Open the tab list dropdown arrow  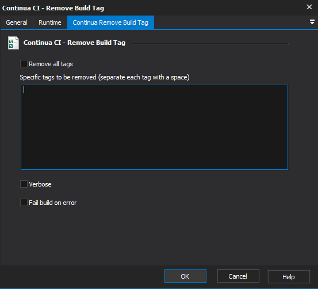312,22
